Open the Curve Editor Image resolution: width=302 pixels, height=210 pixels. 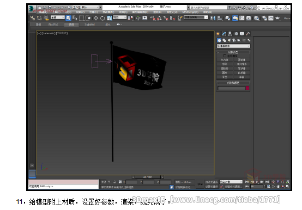[x=242, y=18]
